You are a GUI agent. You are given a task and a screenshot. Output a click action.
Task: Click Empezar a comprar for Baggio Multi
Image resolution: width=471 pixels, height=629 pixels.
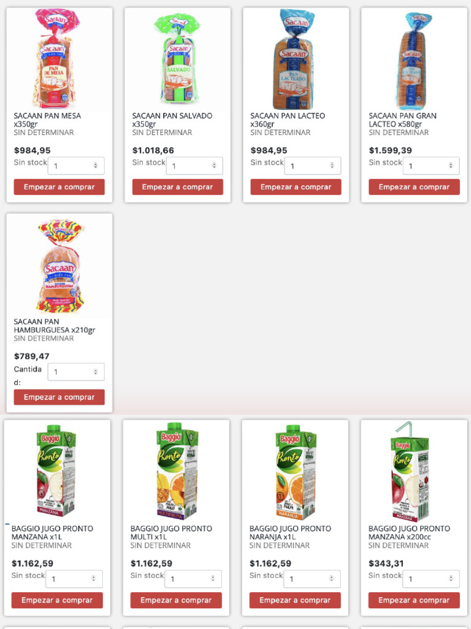click(176, 600)
